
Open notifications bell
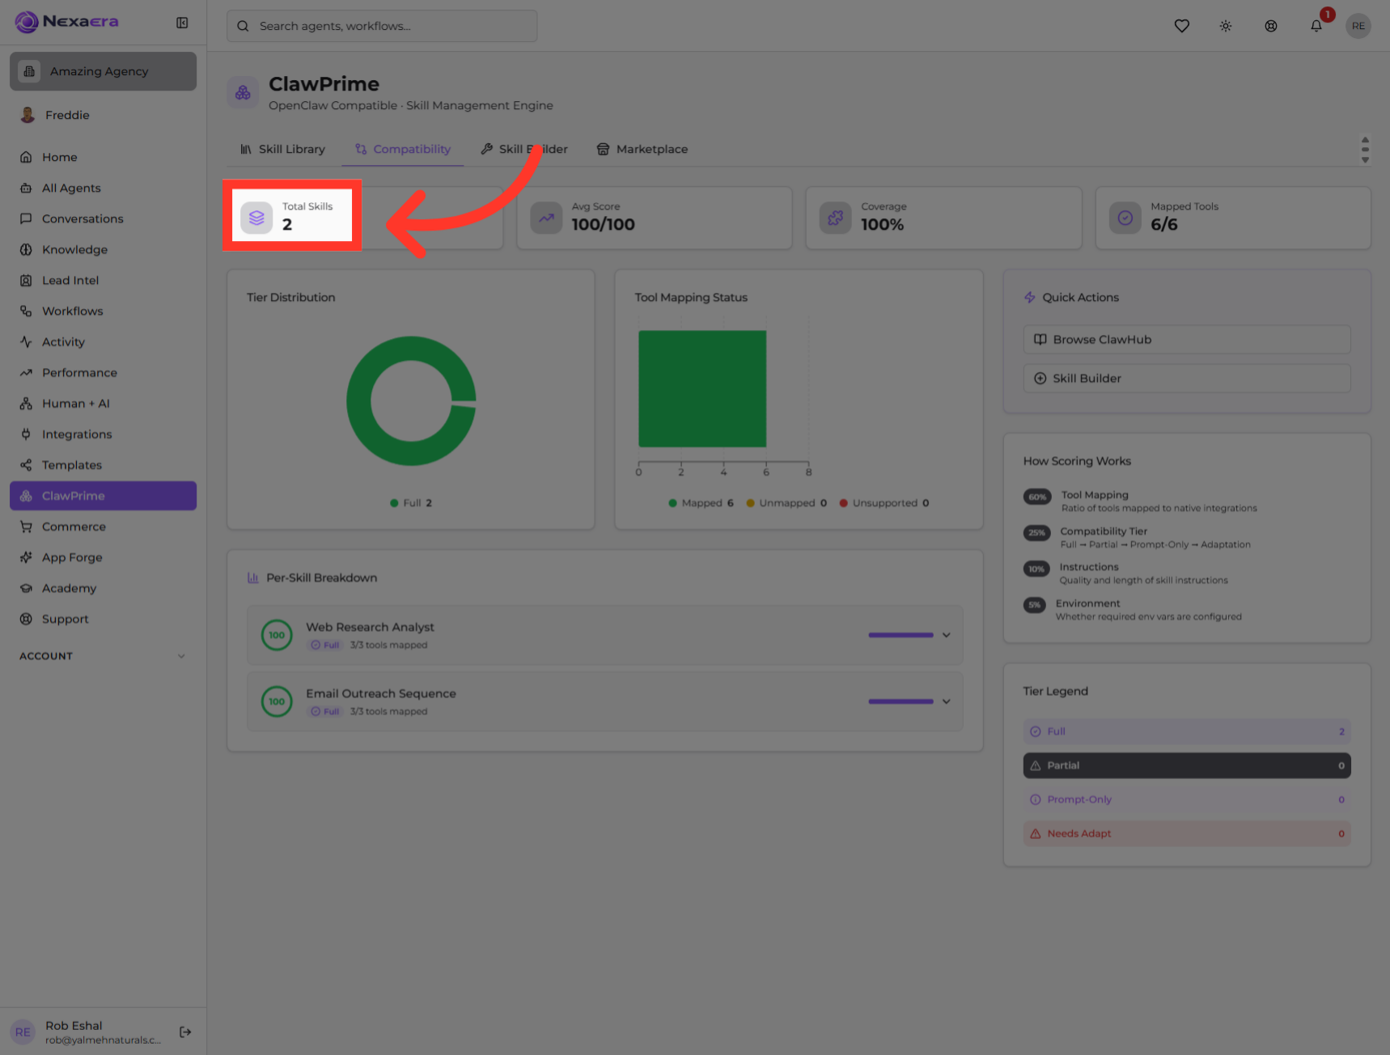(x=1316, y=26)
